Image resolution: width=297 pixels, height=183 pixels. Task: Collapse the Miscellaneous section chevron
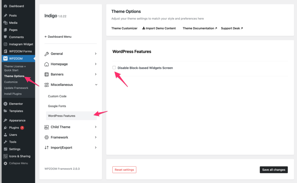tap(96, 85)
